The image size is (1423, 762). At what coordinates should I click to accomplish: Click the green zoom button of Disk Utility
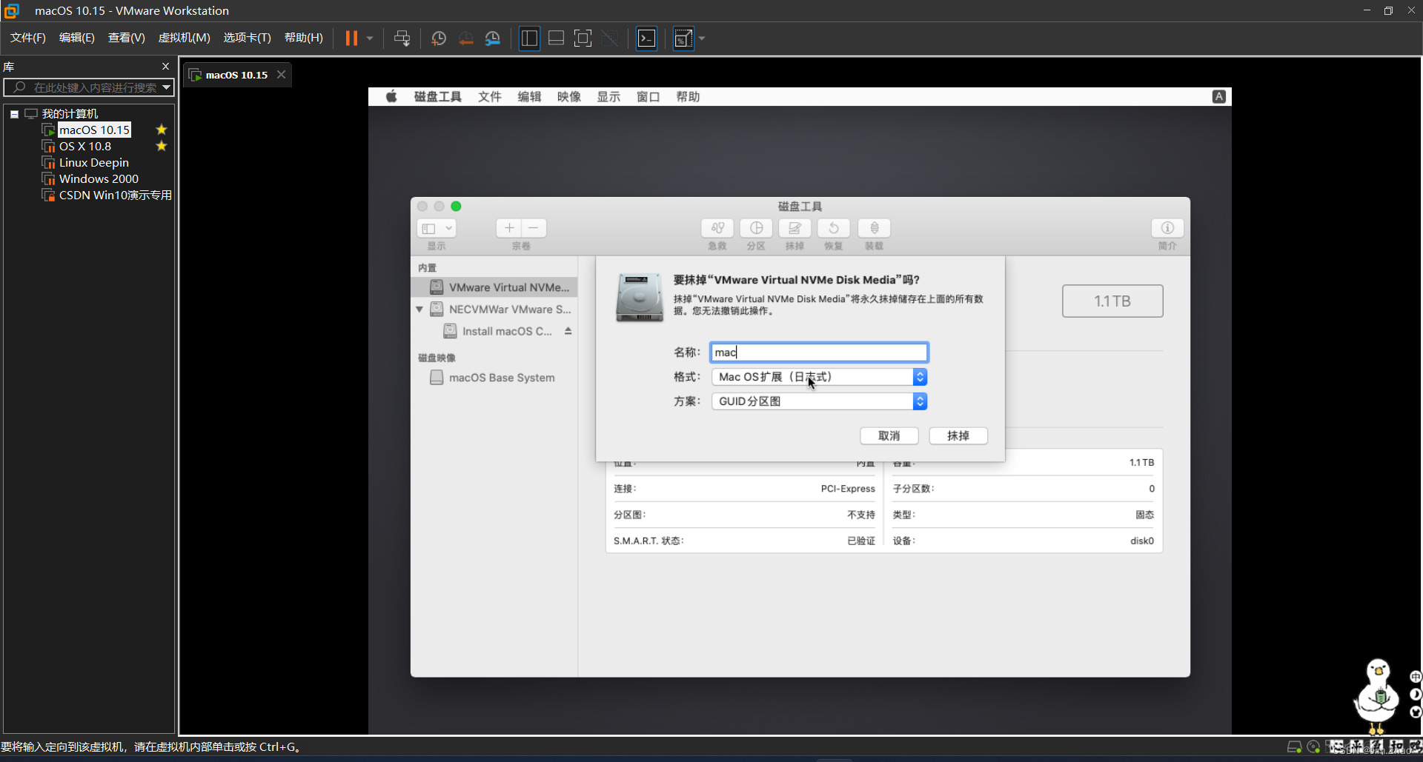pyautogui.click(x=456, y=207)
